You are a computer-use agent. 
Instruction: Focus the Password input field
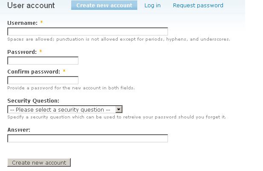coord(43,61)
